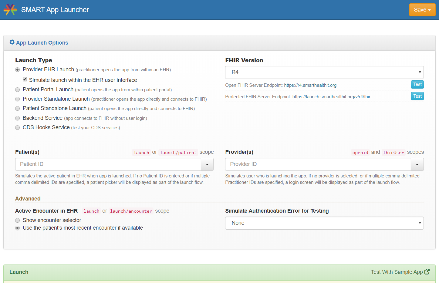Click the Simulate Authentication Error for Testing label
The height and width of the screenshot is (283, 439).
pos(277,211)
